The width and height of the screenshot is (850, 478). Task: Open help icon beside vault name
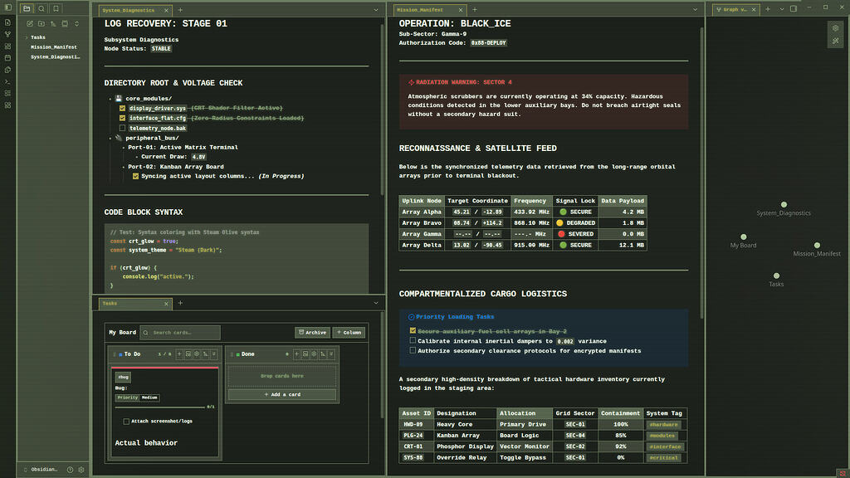click(x=70, y=470)
